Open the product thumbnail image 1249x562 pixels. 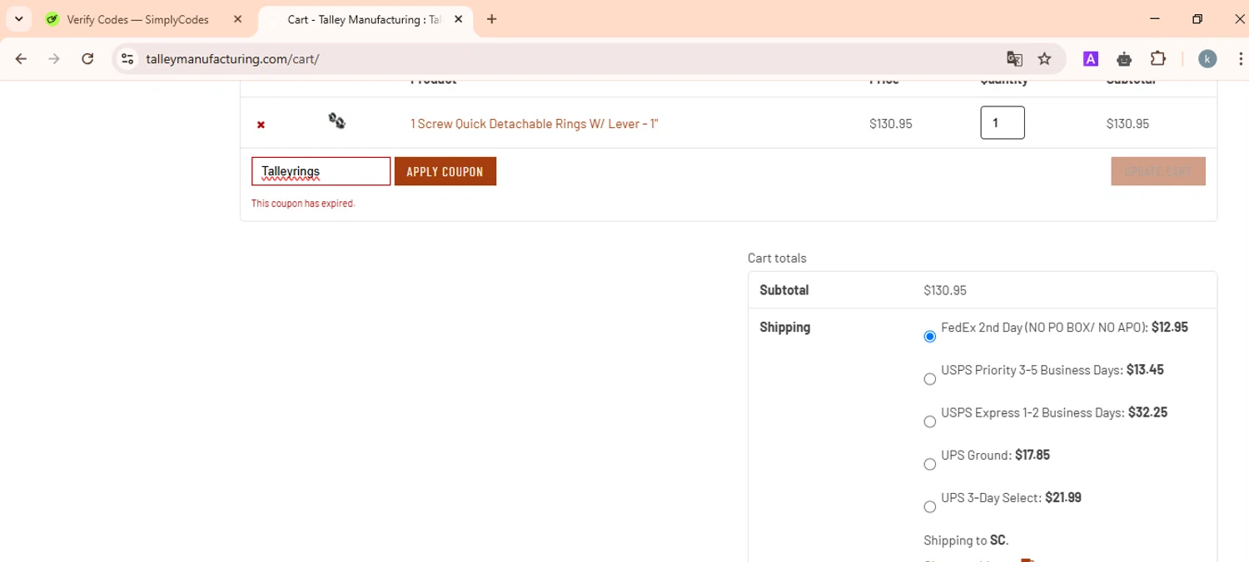[x=336, y=121]
